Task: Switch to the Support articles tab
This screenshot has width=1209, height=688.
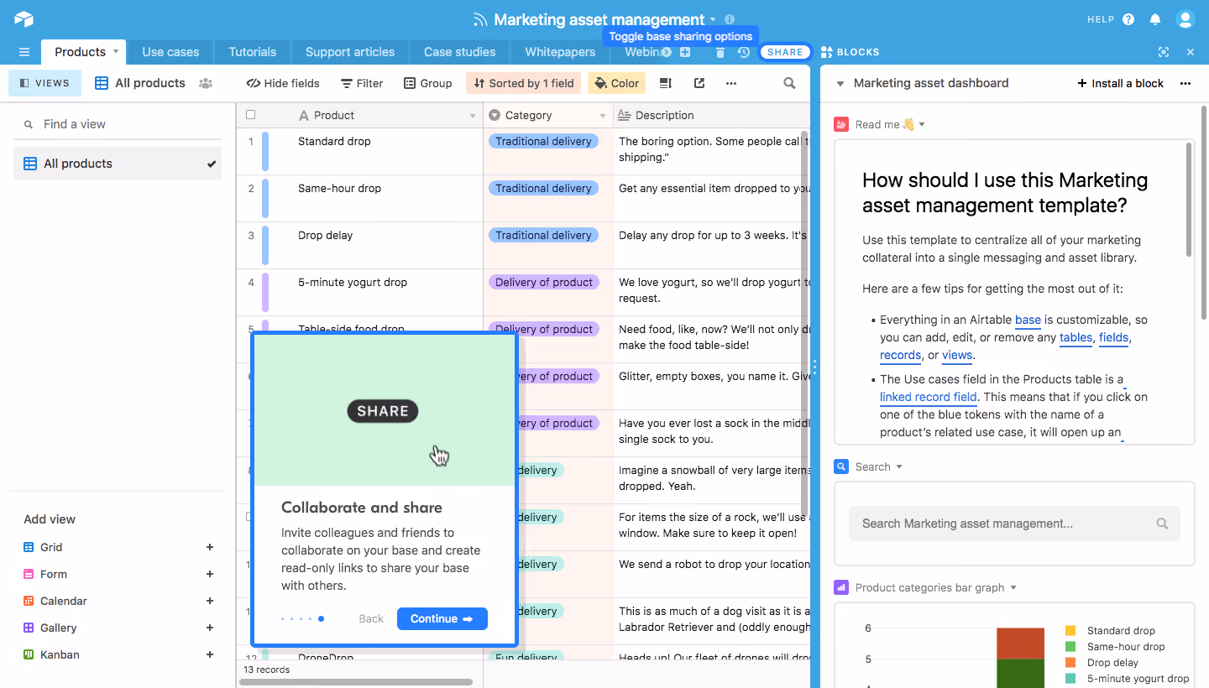Action: coord(350,52)
